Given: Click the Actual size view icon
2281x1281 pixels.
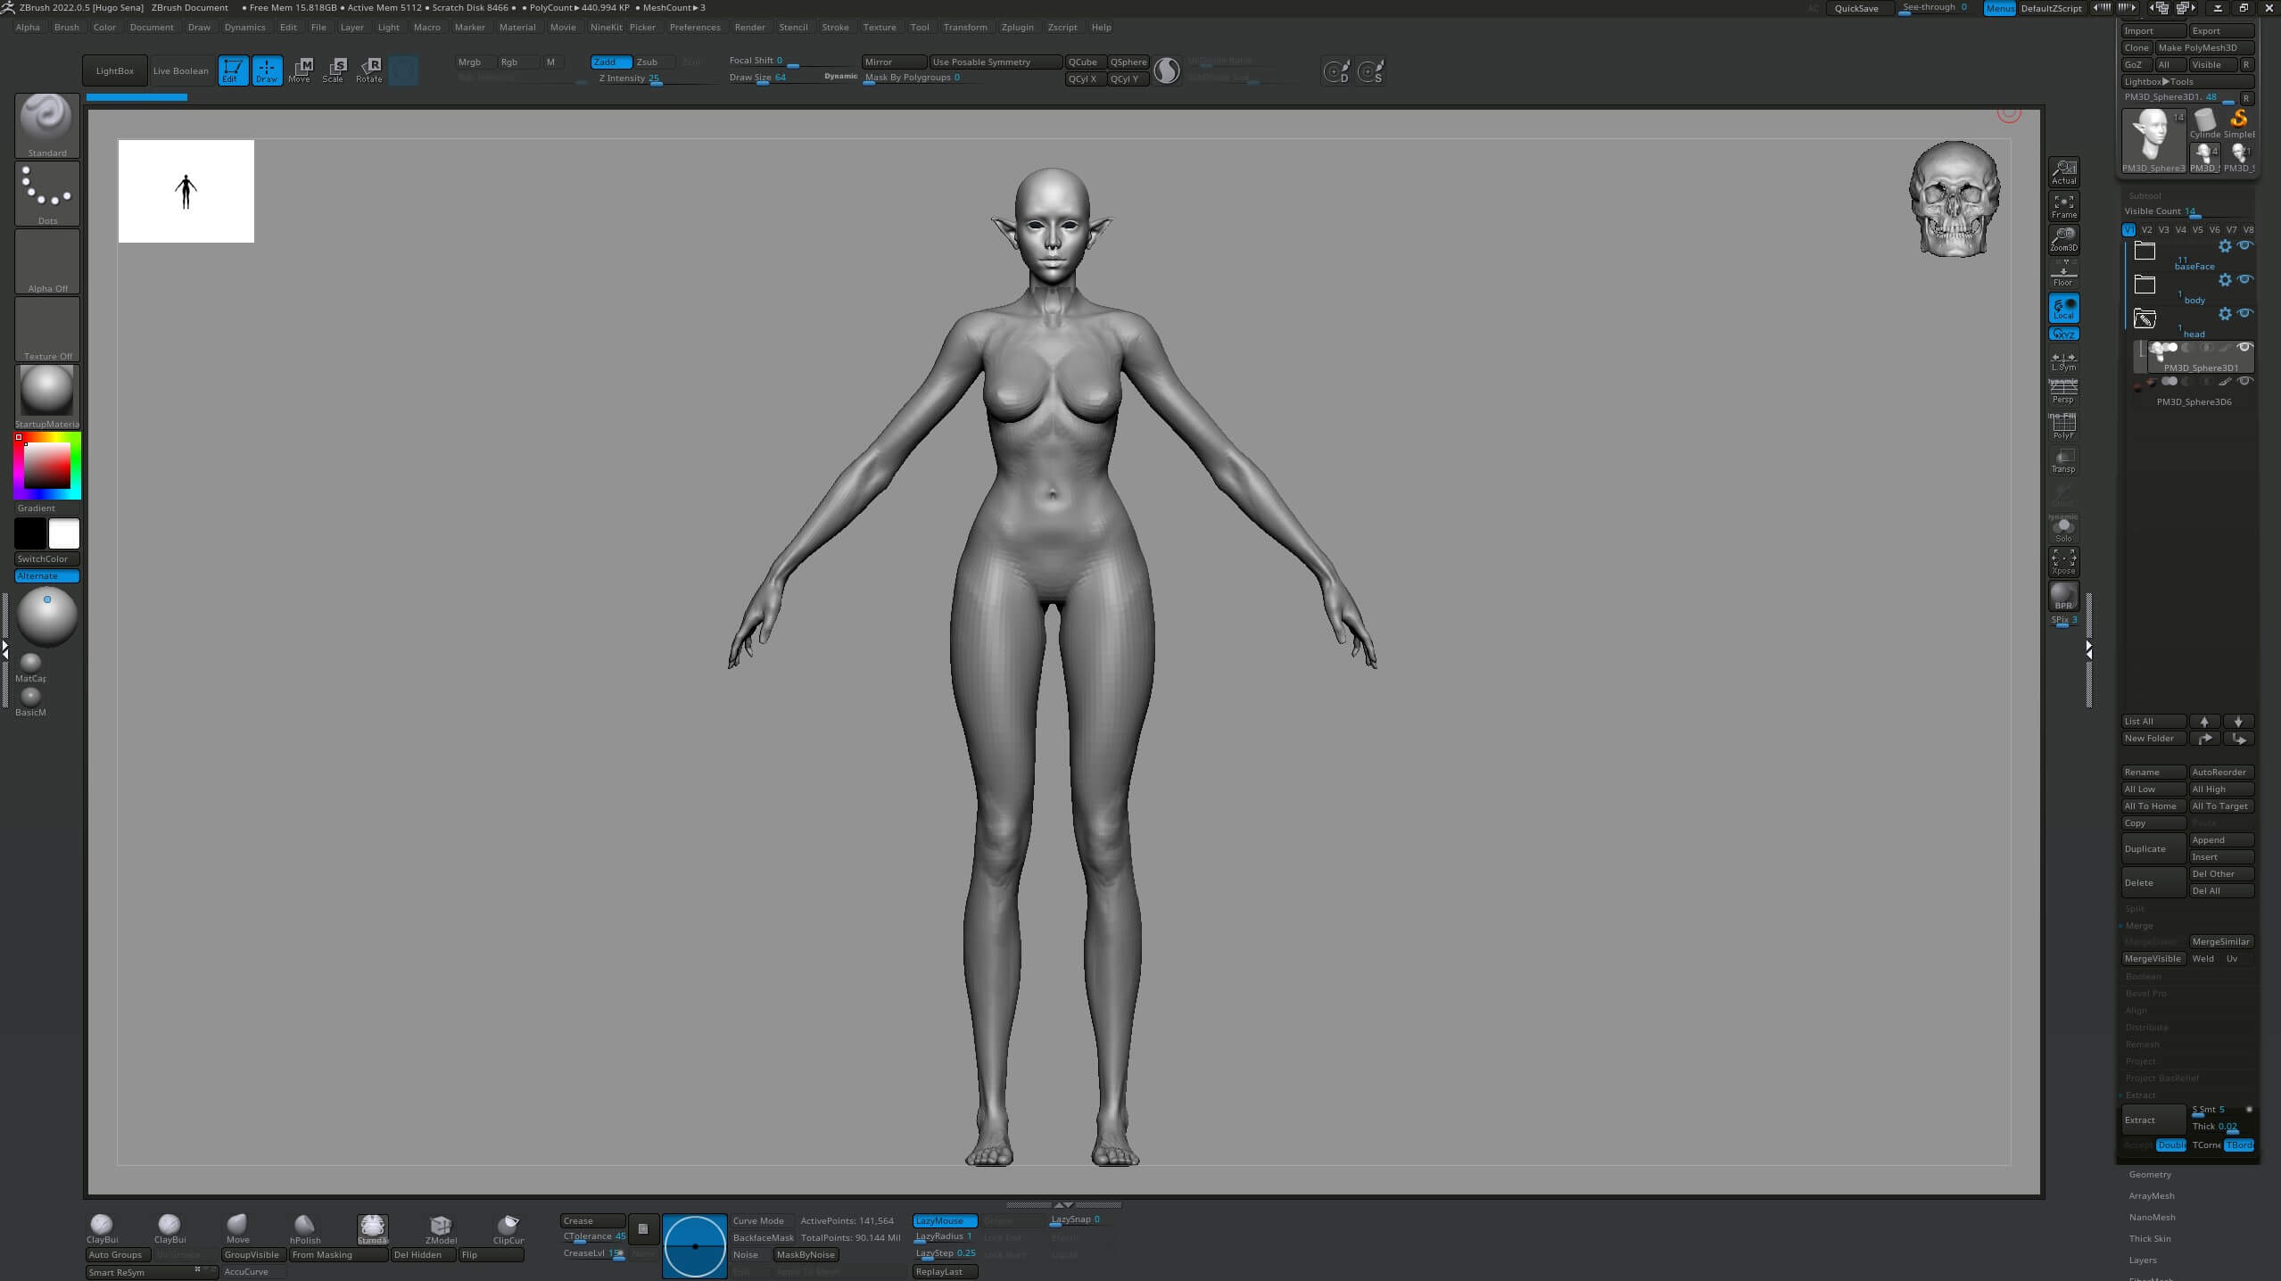Looking at the screenshot, I should pos(2063,172).
